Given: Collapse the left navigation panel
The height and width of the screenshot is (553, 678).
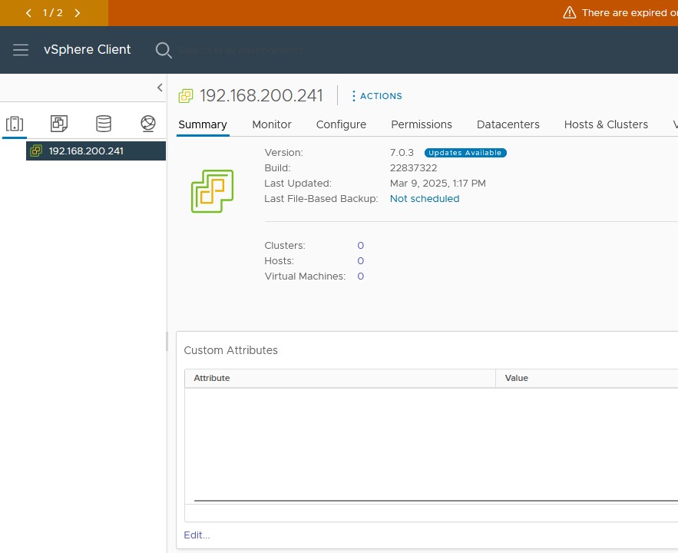Looking at the screenshot, I should pos(160,88).
